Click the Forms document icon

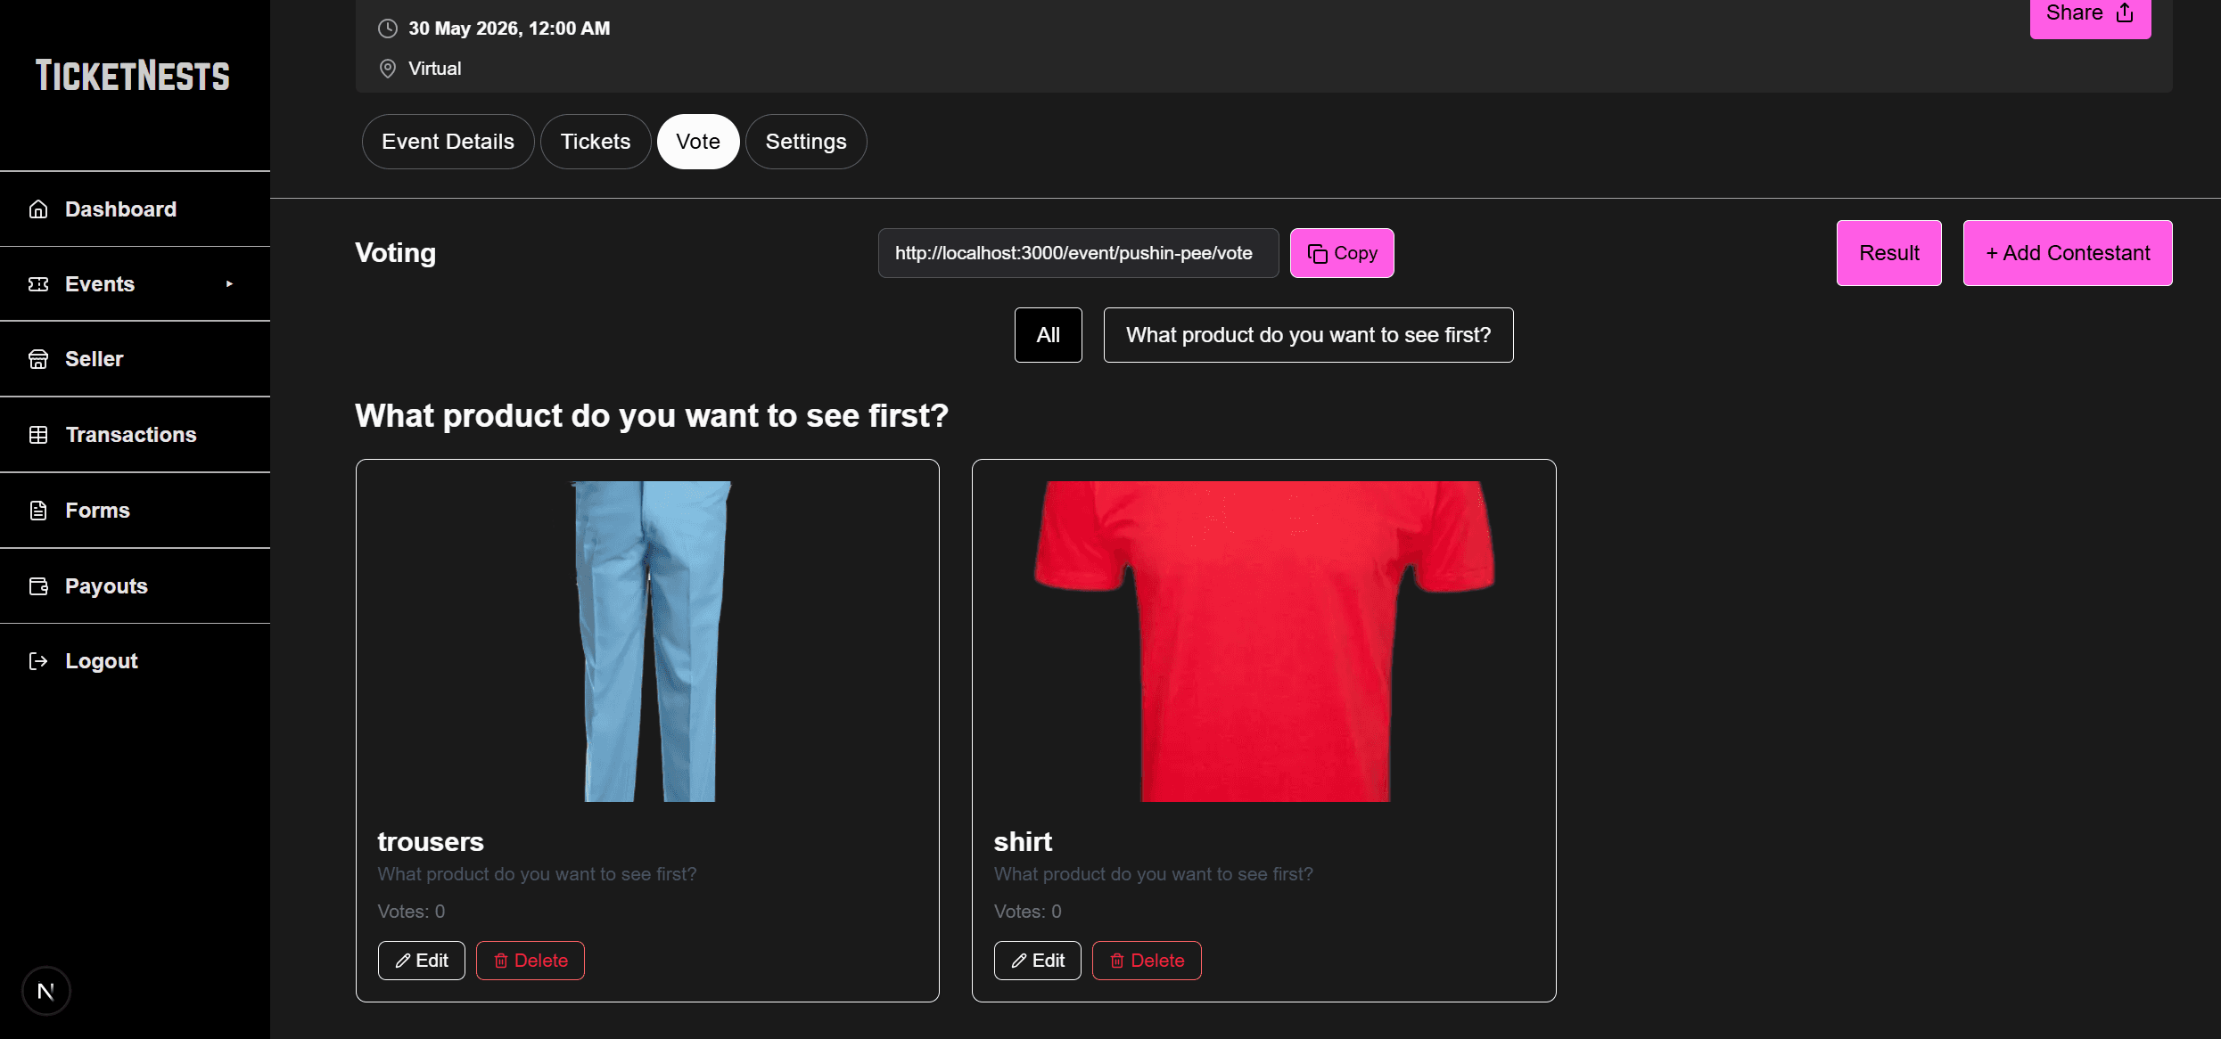coord(38,511)
